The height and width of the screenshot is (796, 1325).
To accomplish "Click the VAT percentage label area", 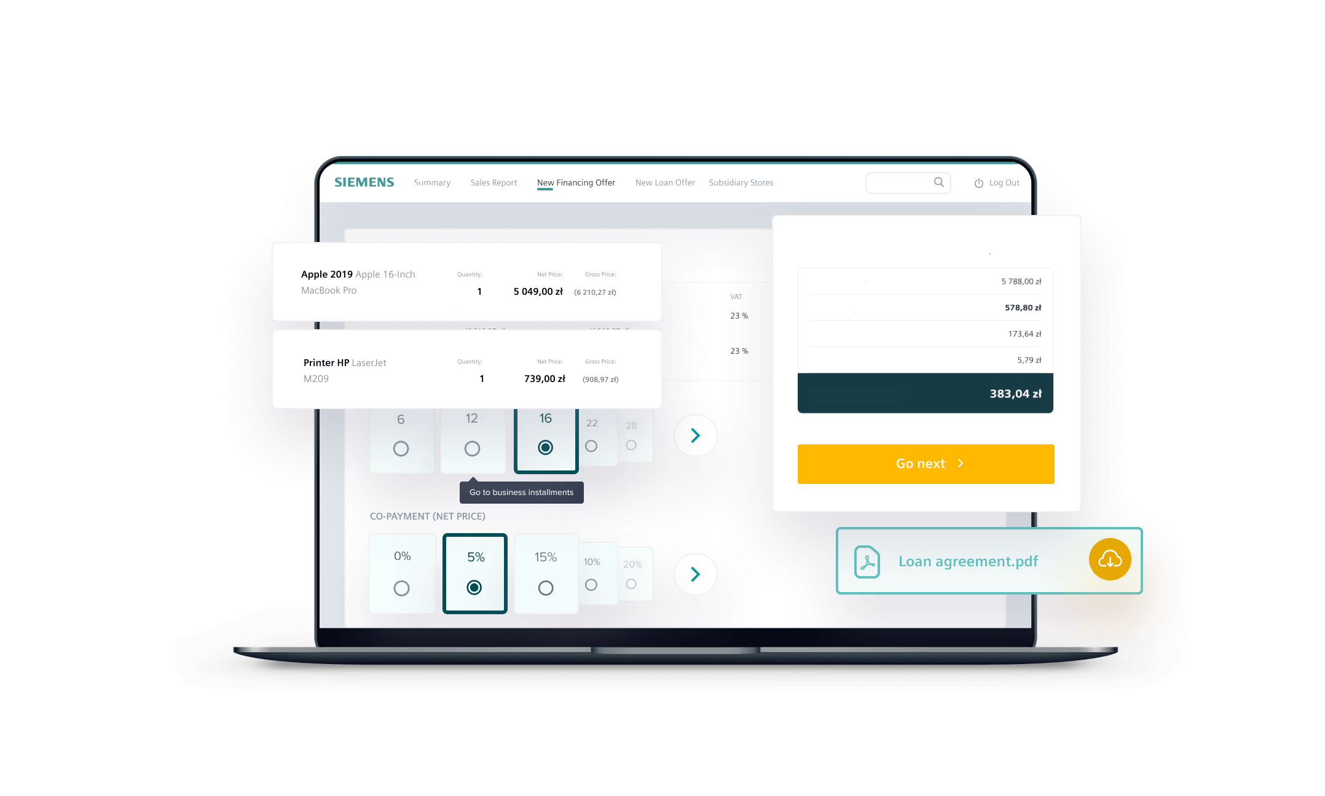I will click(x=736, y=297).
